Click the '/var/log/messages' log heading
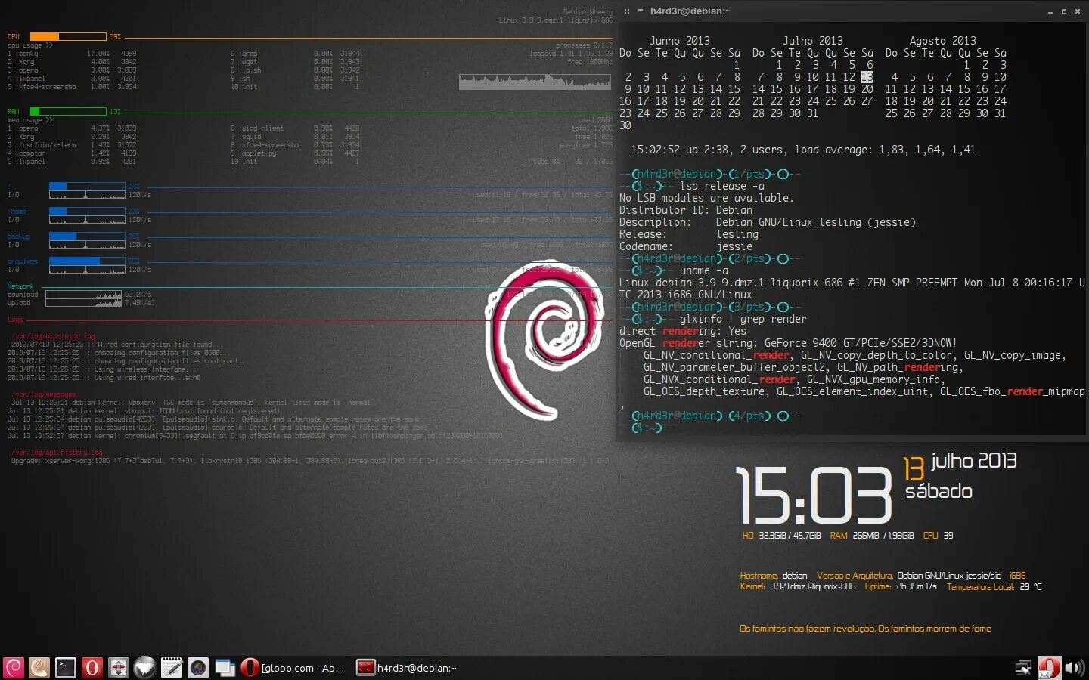The image size is (1089, 680). pyautogui.click(x=44, y=394)
